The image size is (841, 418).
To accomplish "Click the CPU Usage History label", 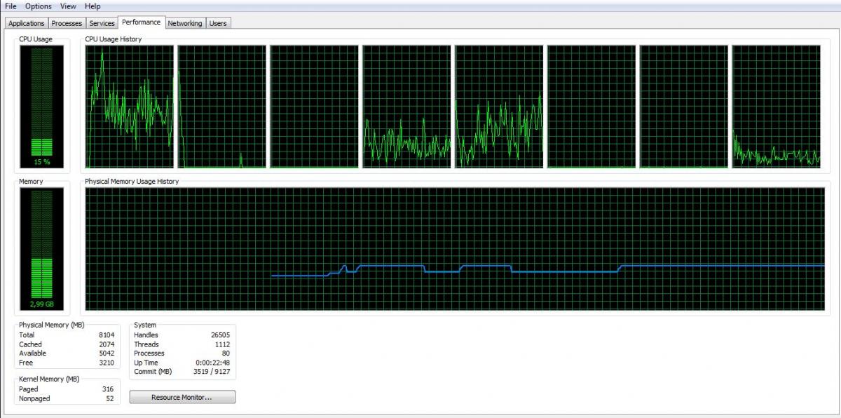I will pos(114,39).
